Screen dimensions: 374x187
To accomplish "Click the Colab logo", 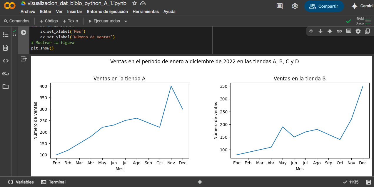I will [x=10, y=6].
